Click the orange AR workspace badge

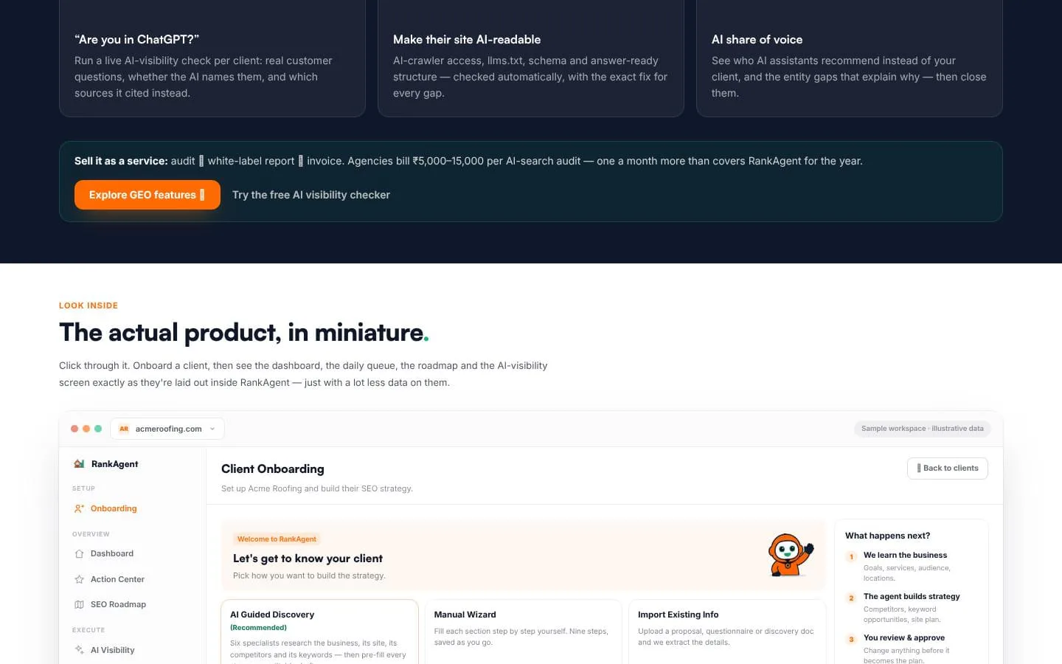[124, 429]
